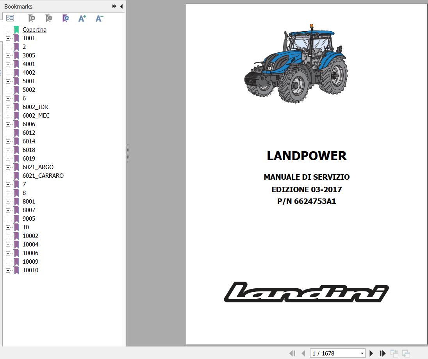
Task: Expand the 6002_IDR bookmark node
Action: pos(8,107)
